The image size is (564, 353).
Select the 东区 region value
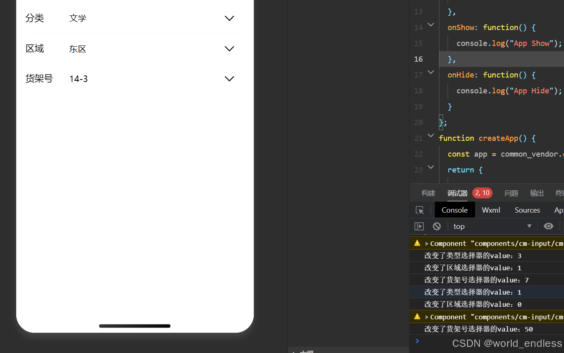coord(78,49)
